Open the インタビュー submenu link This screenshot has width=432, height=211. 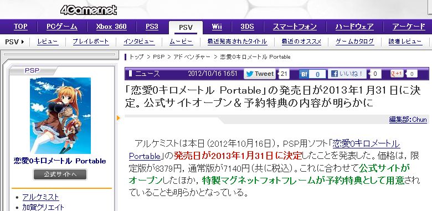coord(139,42)
